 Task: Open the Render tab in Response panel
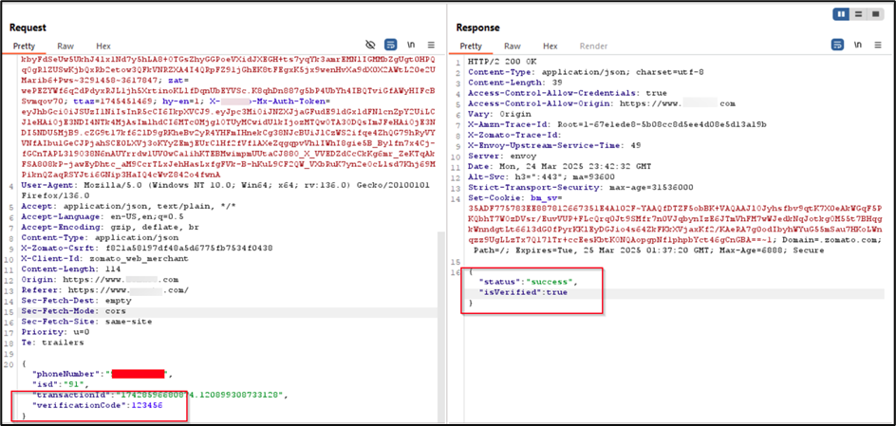pyautogui.click(x=593, y=46)
